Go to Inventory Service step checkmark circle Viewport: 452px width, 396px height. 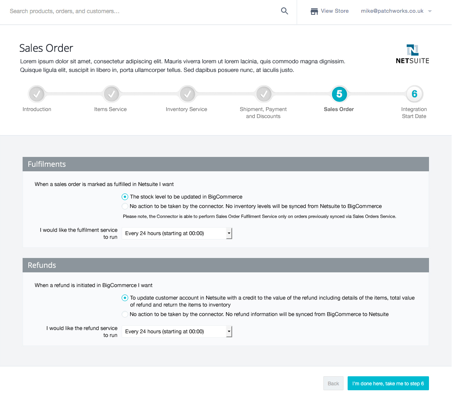click(187, 94)
